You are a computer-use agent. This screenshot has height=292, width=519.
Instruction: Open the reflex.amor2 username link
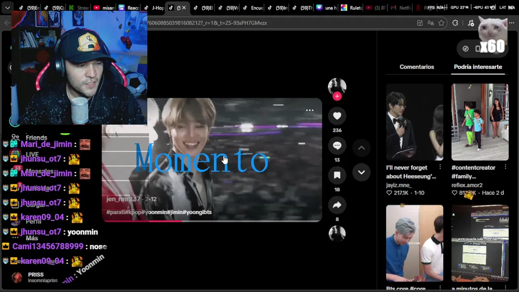point(467,185)
